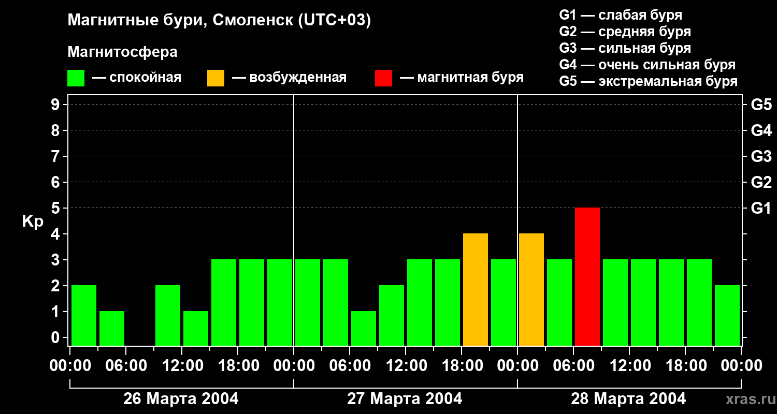Click the '27 Марта 2004' date label

click(x=405, y=398)
